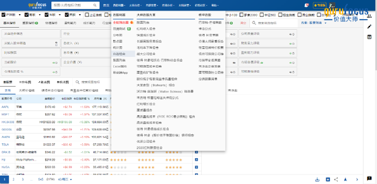This screenshot has width=377, height=184.
Task: Open the AAPL ticker link
Action: point(5,107)
